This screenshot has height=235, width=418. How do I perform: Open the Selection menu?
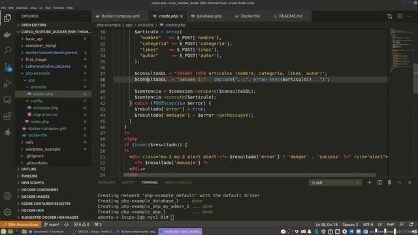tap(22, 8)
